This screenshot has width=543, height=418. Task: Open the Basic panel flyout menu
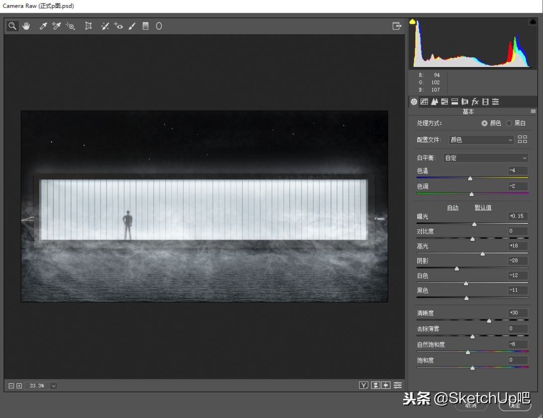click(533, 111)
